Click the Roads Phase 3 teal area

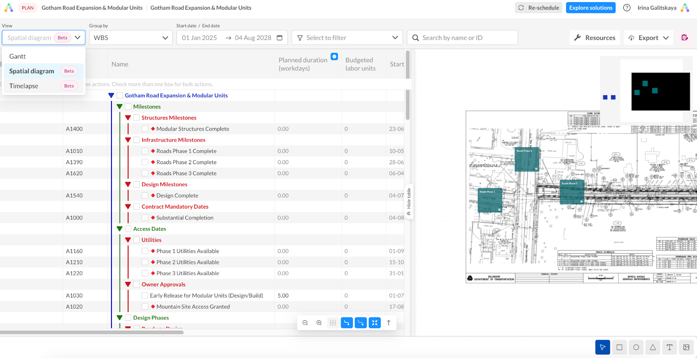click(x=572, y=192)
